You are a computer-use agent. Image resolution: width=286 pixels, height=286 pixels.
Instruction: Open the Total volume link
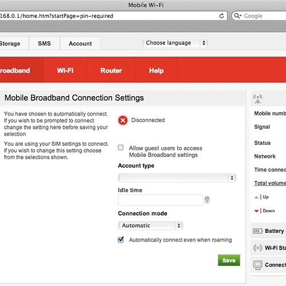pos(270,183)
